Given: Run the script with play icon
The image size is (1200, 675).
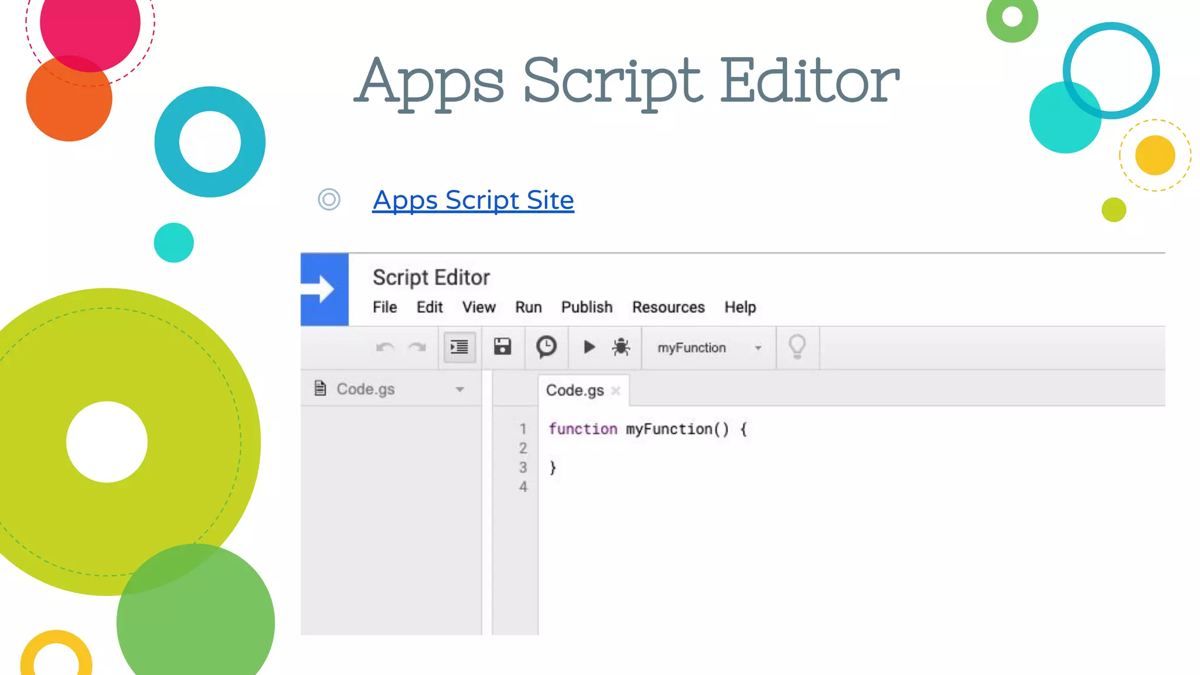Looking at the screenshot, I should 589,347.
